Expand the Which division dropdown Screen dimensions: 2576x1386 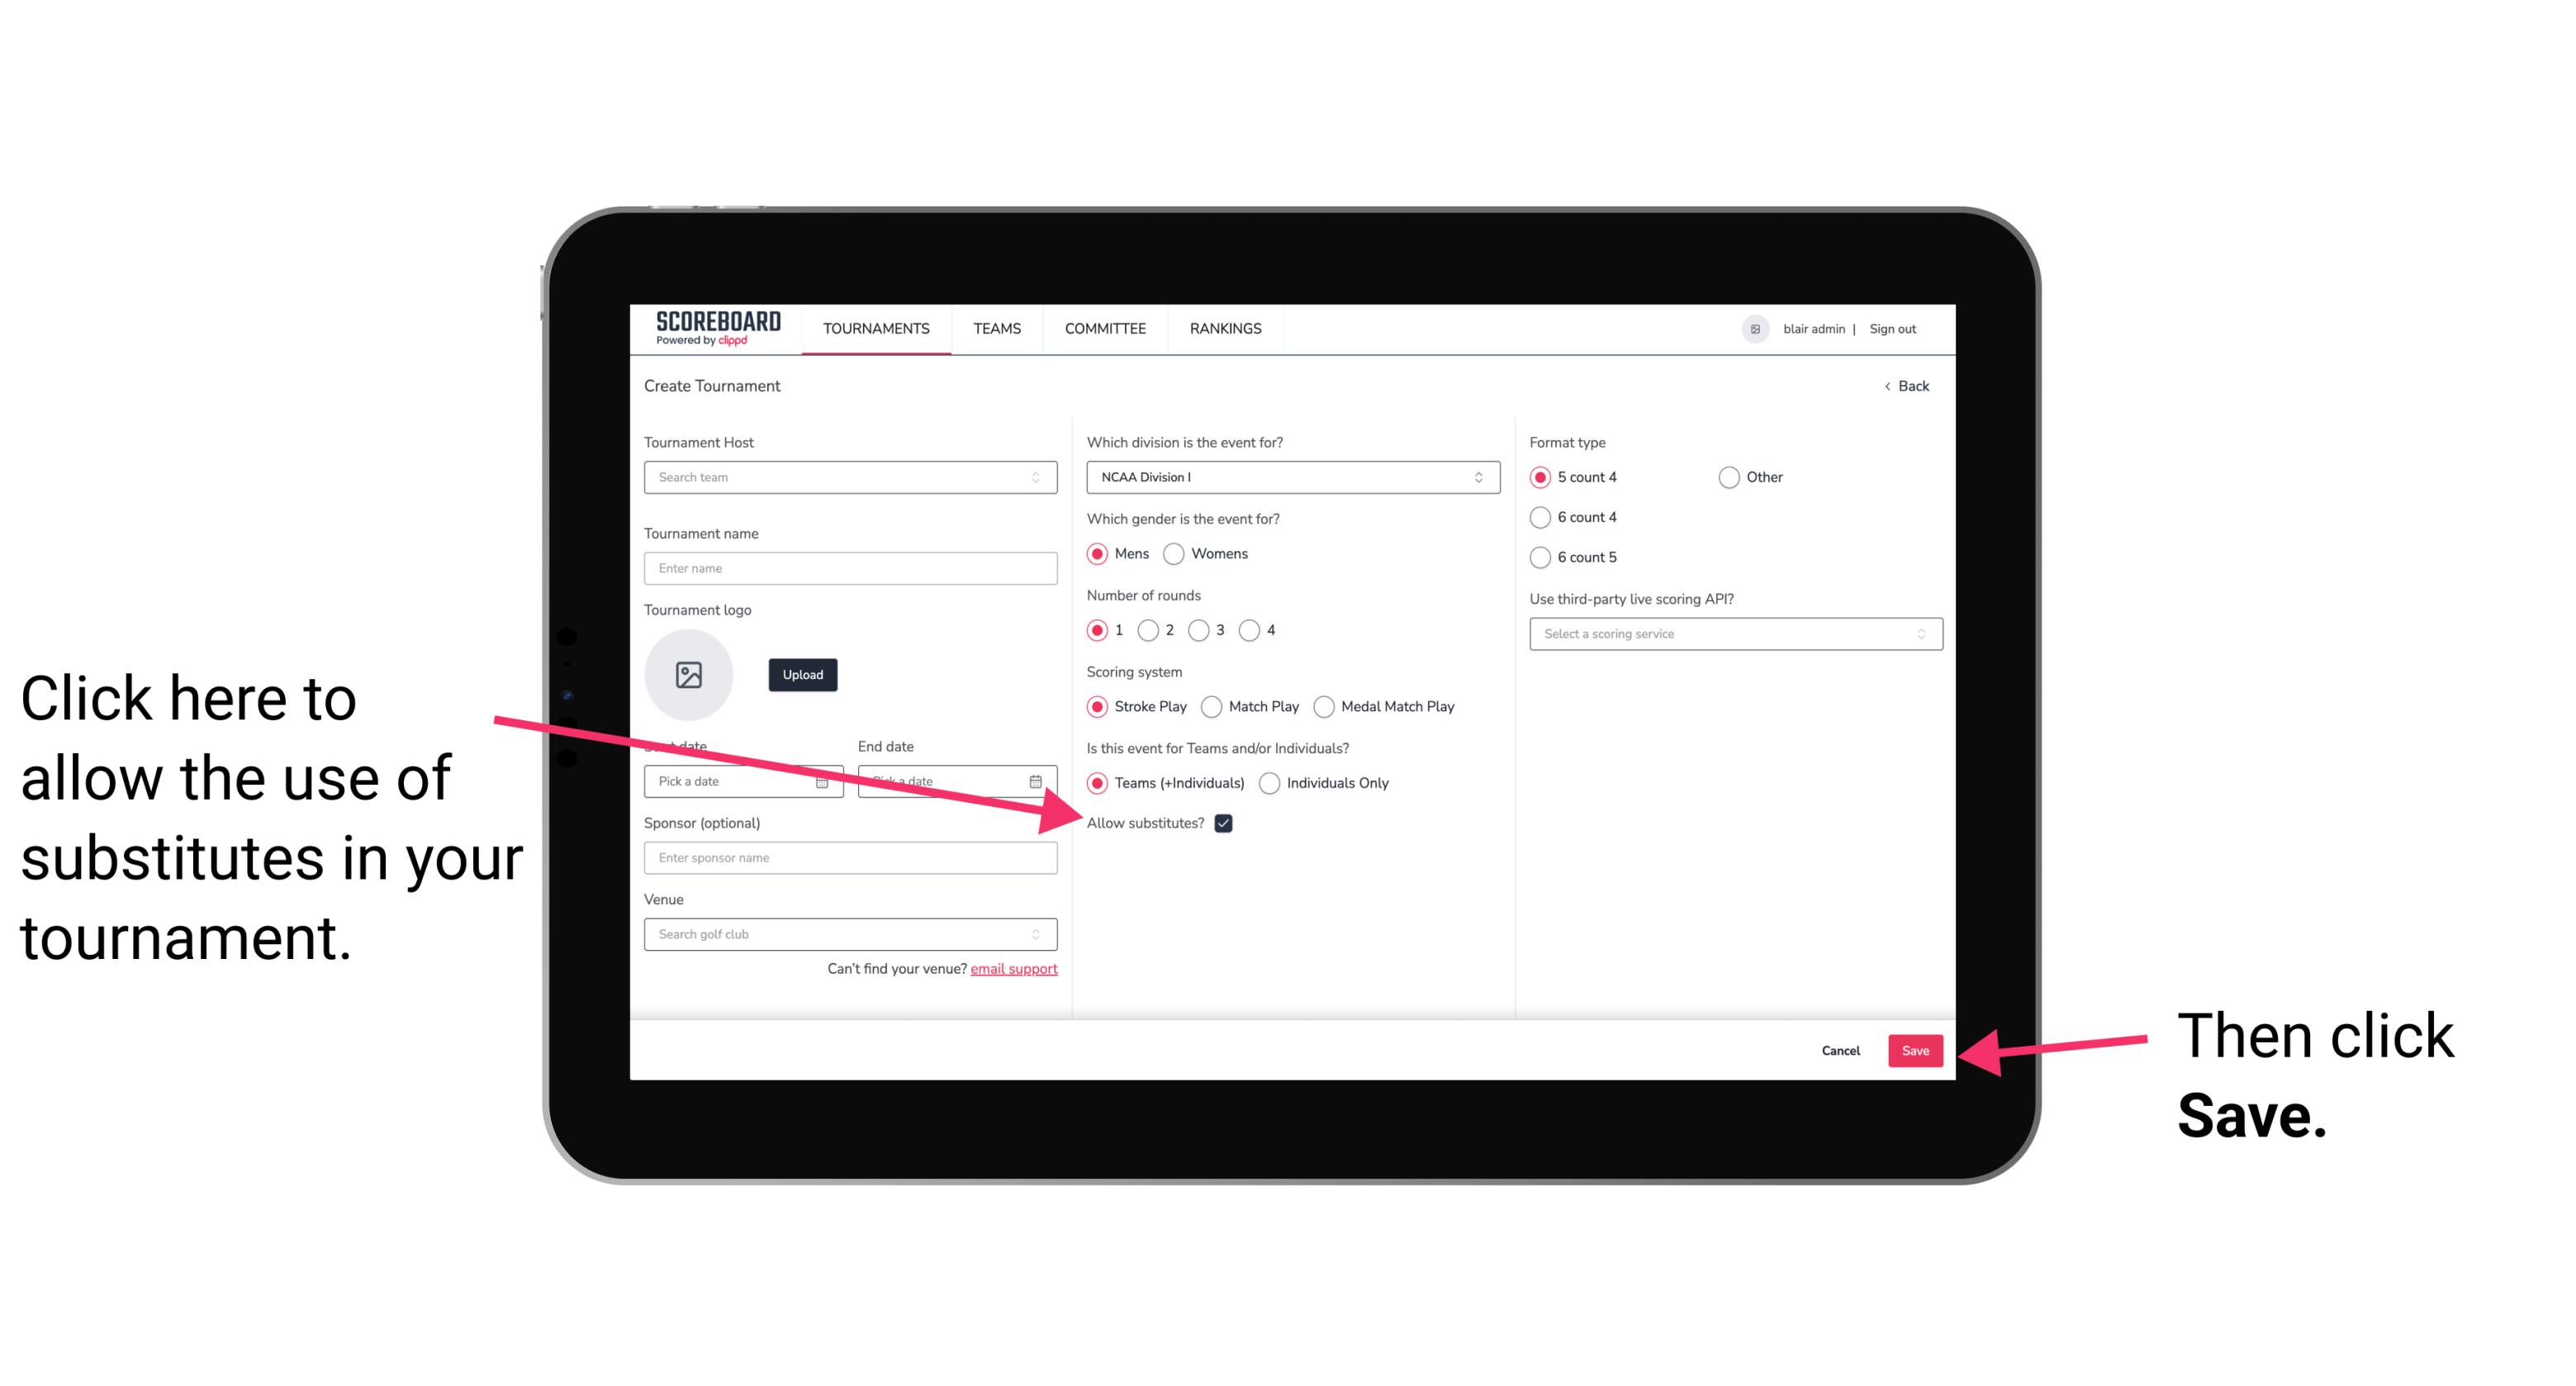click(x=1290, y=478)
